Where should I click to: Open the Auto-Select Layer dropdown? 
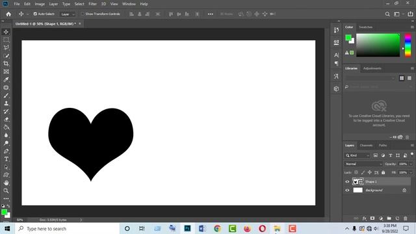pyautogui.click(x=68, y=14)
